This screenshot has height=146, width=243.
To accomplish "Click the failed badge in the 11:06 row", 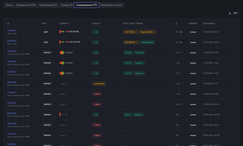I will click(x=97, y=94).
